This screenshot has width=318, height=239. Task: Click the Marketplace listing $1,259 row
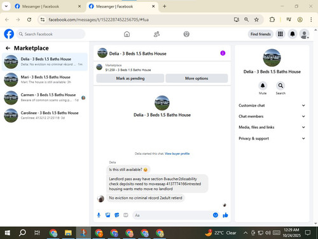point(162,68)
